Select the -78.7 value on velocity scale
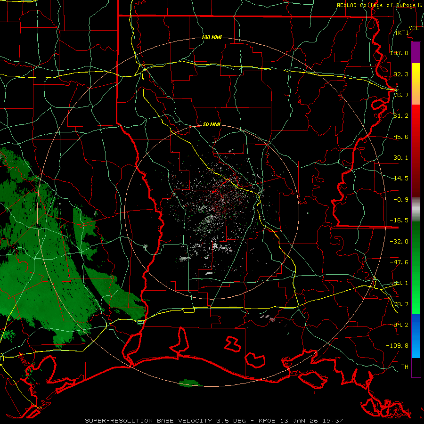The image size is (424, 424). [399, 304]
